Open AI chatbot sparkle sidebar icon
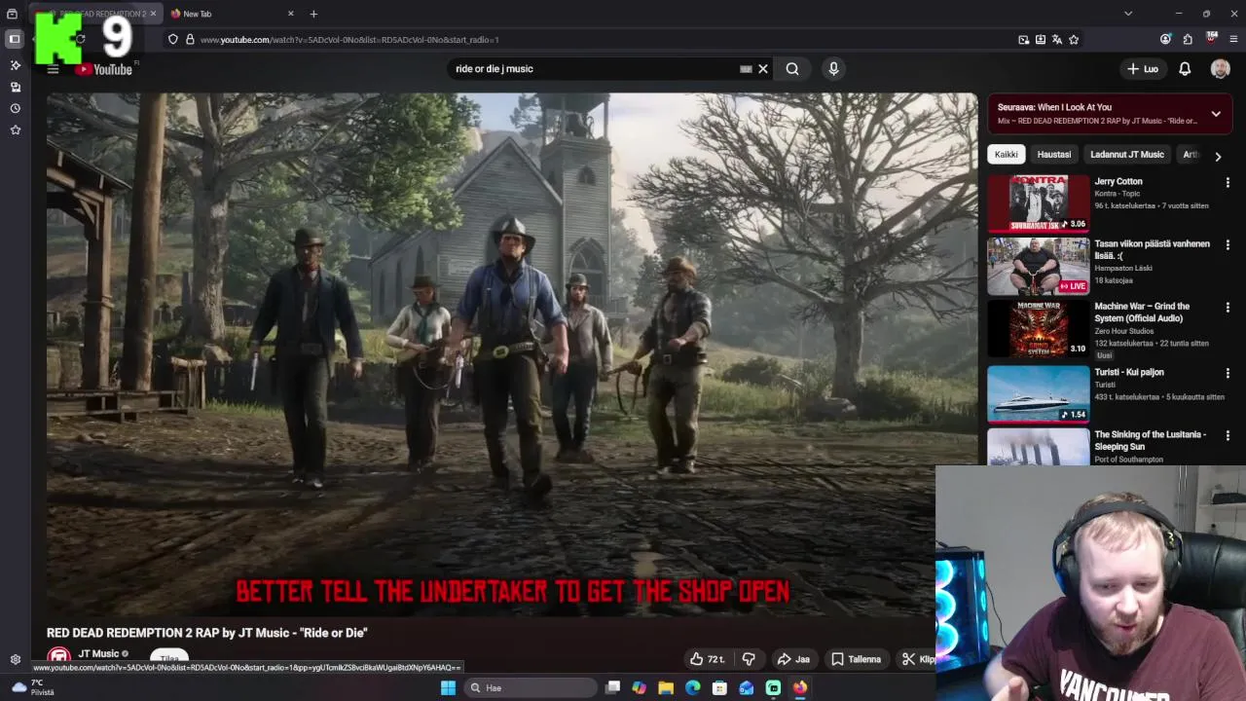The height and width of the screenshot is (701, 1246). coord(15,65)
